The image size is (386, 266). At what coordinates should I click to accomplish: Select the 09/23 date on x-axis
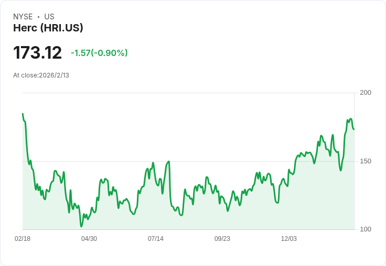point(222,239)
